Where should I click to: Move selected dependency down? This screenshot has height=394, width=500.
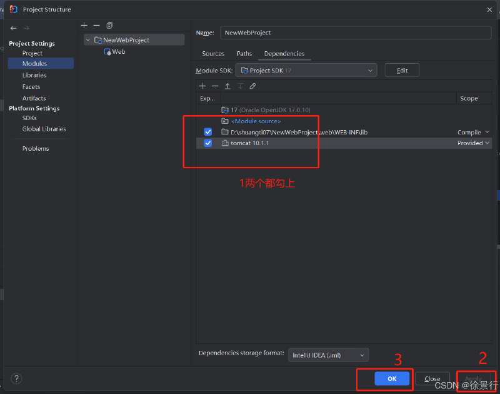tap(240, 86)
